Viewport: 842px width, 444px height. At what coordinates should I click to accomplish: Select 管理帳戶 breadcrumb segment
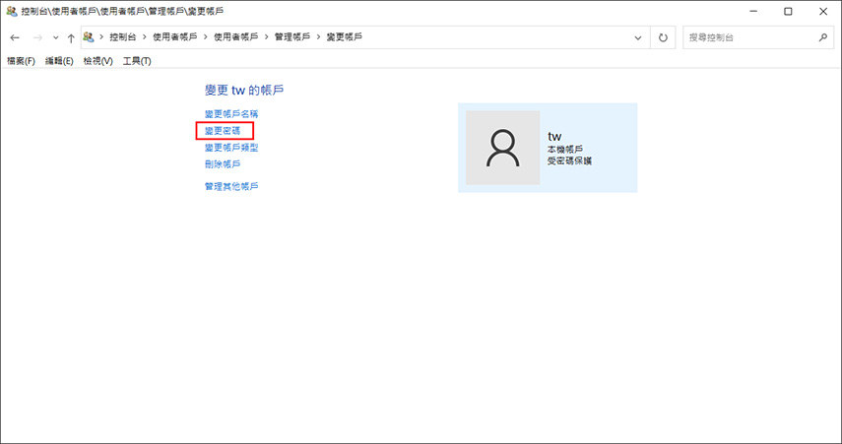(x=292, y=37)
